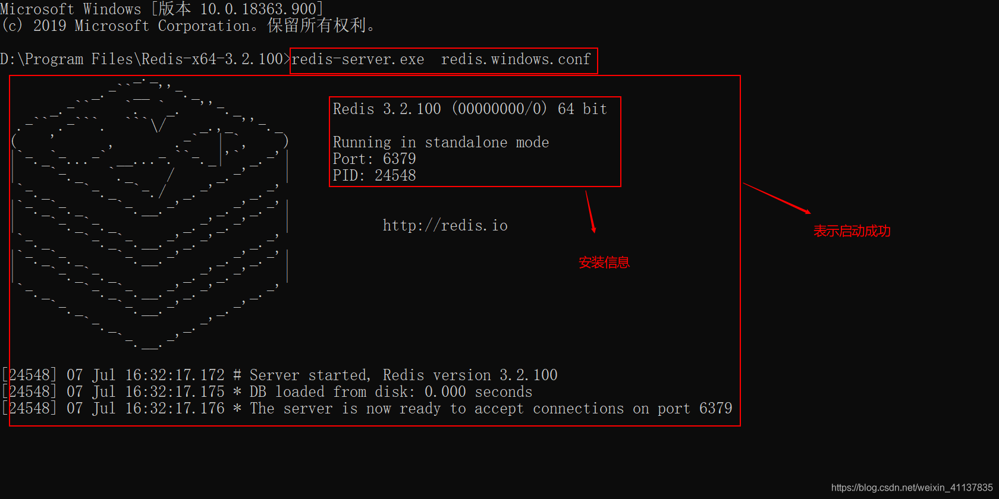Click the 'http://redis.io' URL text
This screenshot has height=499, width=999.
[x=445, y=225]
